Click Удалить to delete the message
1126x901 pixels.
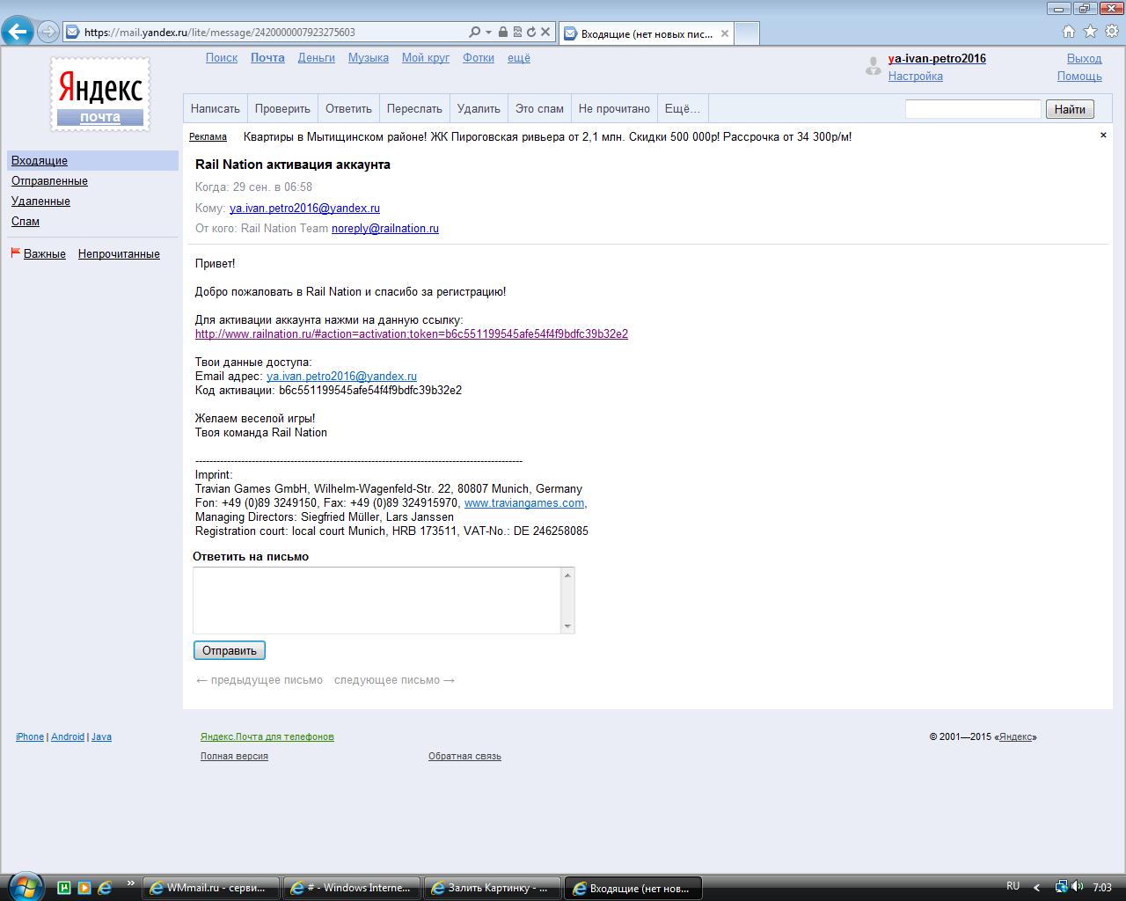[x=479, y=109]
